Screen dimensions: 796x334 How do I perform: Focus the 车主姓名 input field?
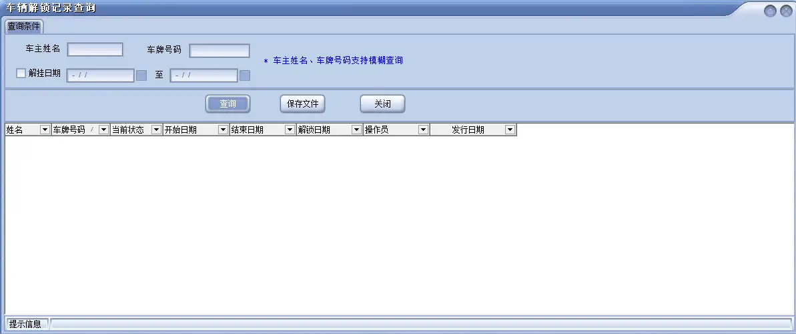point(95,49)
